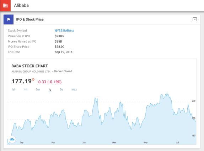The image size is (204, 151).
Task: Select the 1d chart range
Action: (x=13, y=90)
